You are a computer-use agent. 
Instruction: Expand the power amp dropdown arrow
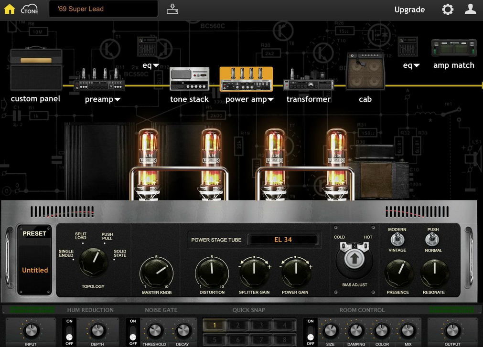tap(270, 99)
